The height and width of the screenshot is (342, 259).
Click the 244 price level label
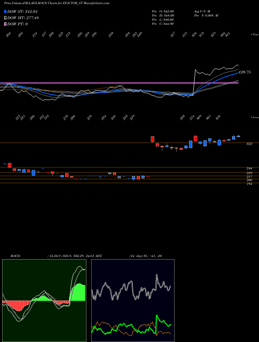click(x=249, y=168)
